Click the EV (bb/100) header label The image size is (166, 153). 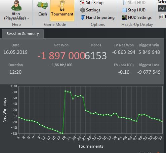124,65
